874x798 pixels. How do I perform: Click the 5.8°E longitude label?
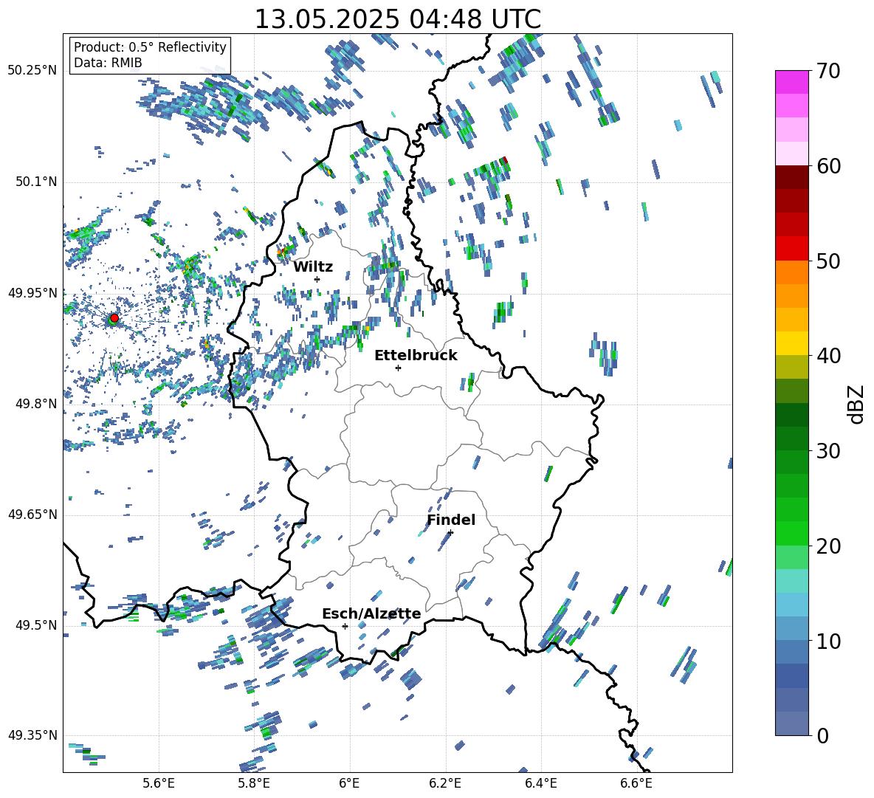(254, 783)
